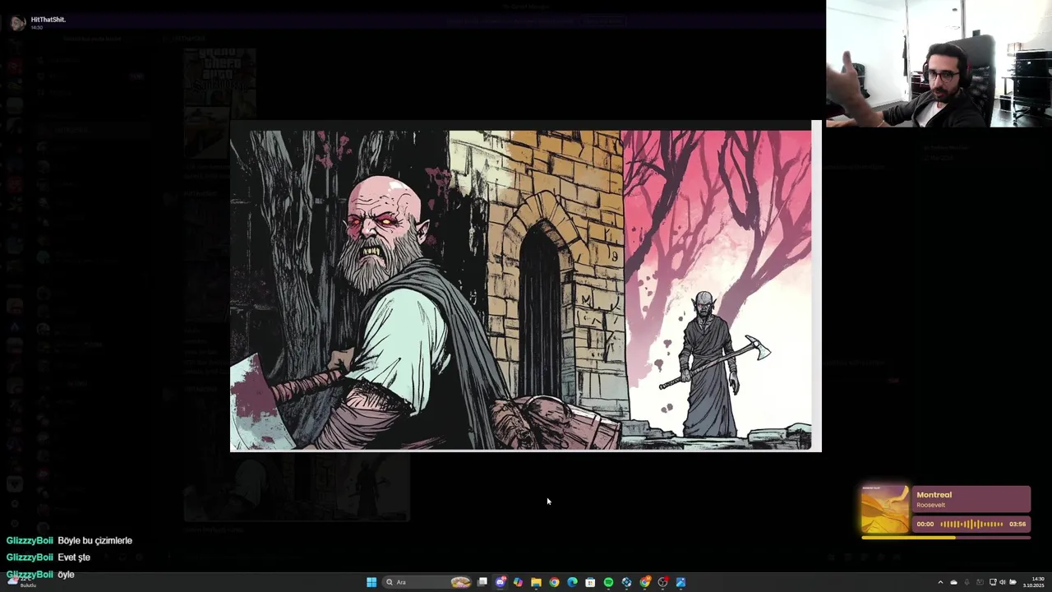Click the Montreal album cover art
Screen dimensions: 1052x592
(885, 510)
